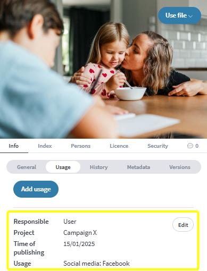The height and width of the screenshot is (271, 207).
Task: Click the Campaign X project value
Action: pos(80,233)
